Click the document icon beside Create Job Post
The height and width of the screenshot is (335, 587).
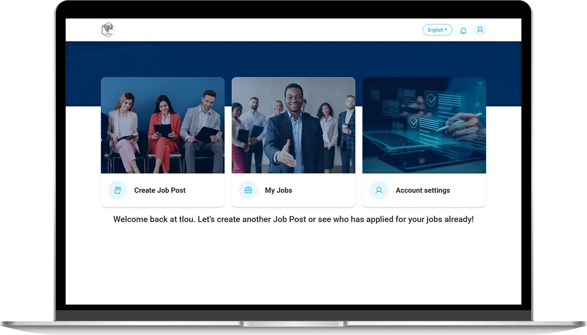118,190
